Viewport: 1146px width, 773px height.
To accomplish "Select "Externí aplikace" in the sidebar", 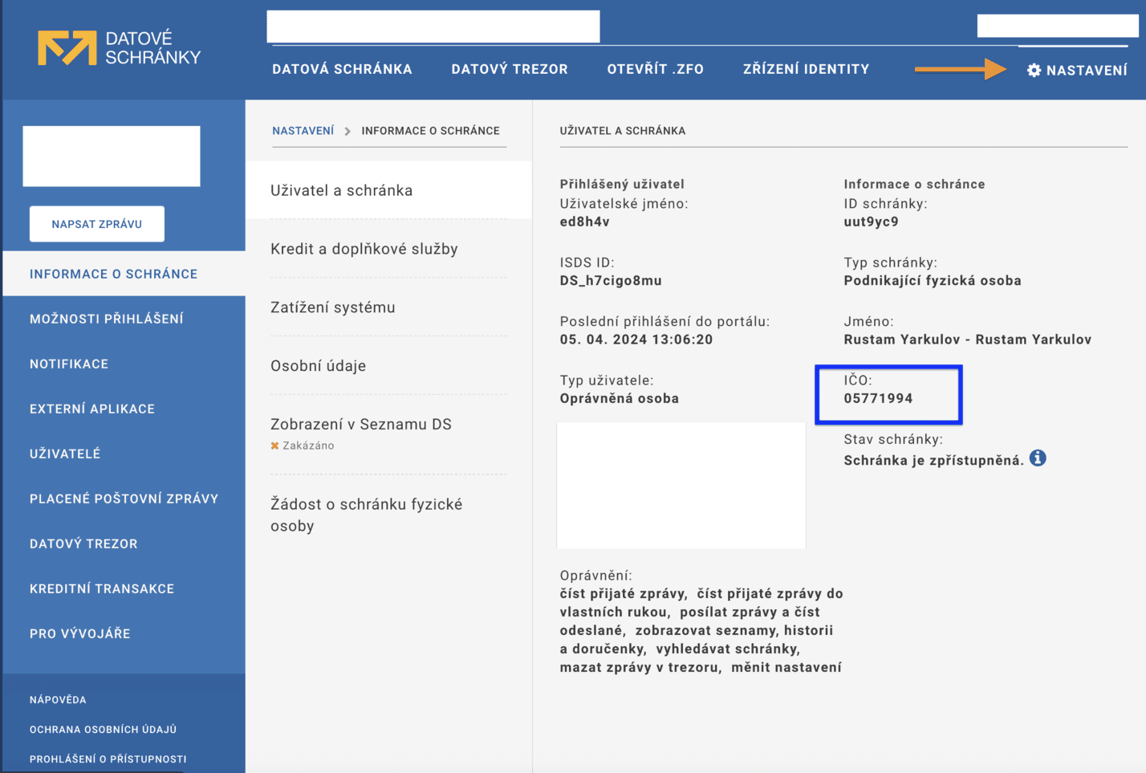I will tap(92, 409).
